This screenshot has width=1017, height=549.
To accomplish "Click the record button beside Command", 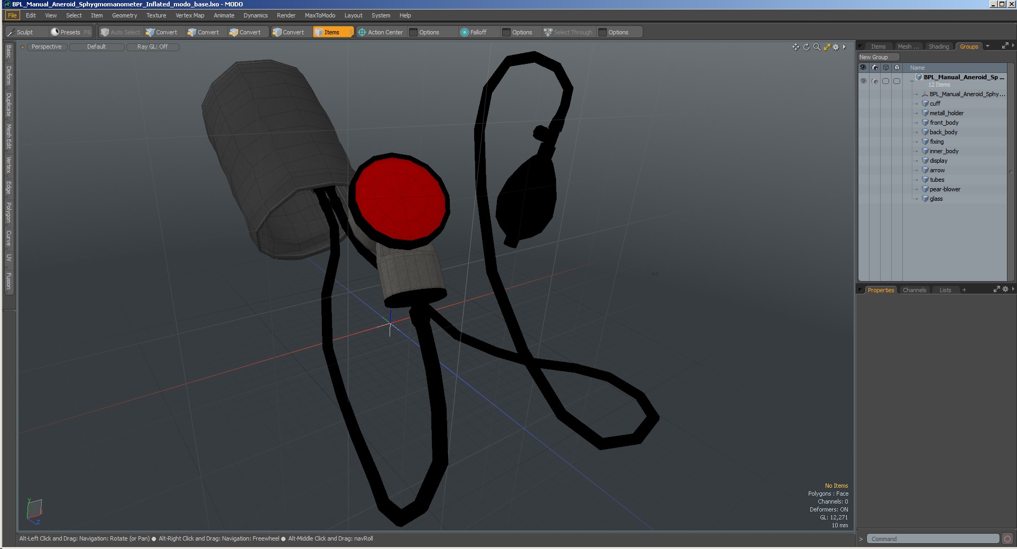I will tap(1007, 539).
